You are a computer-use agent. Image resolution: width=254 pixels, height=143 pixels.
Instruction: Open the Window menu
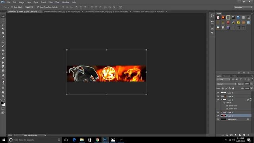[x=65, y=2]
